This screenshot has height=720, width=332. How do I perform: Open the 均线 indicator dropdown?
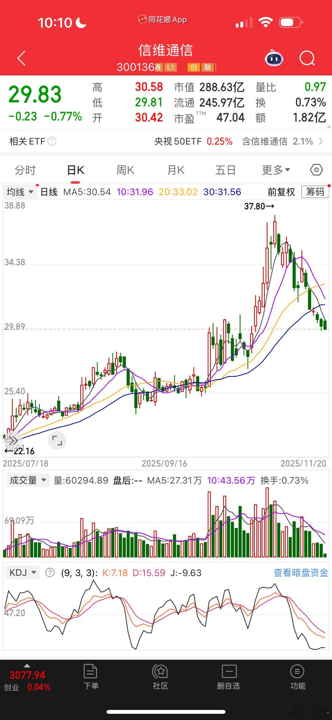20,192
